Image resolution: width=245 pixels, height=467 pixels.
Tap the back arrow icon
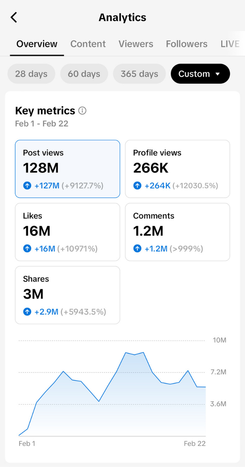(x=14, y=17)
